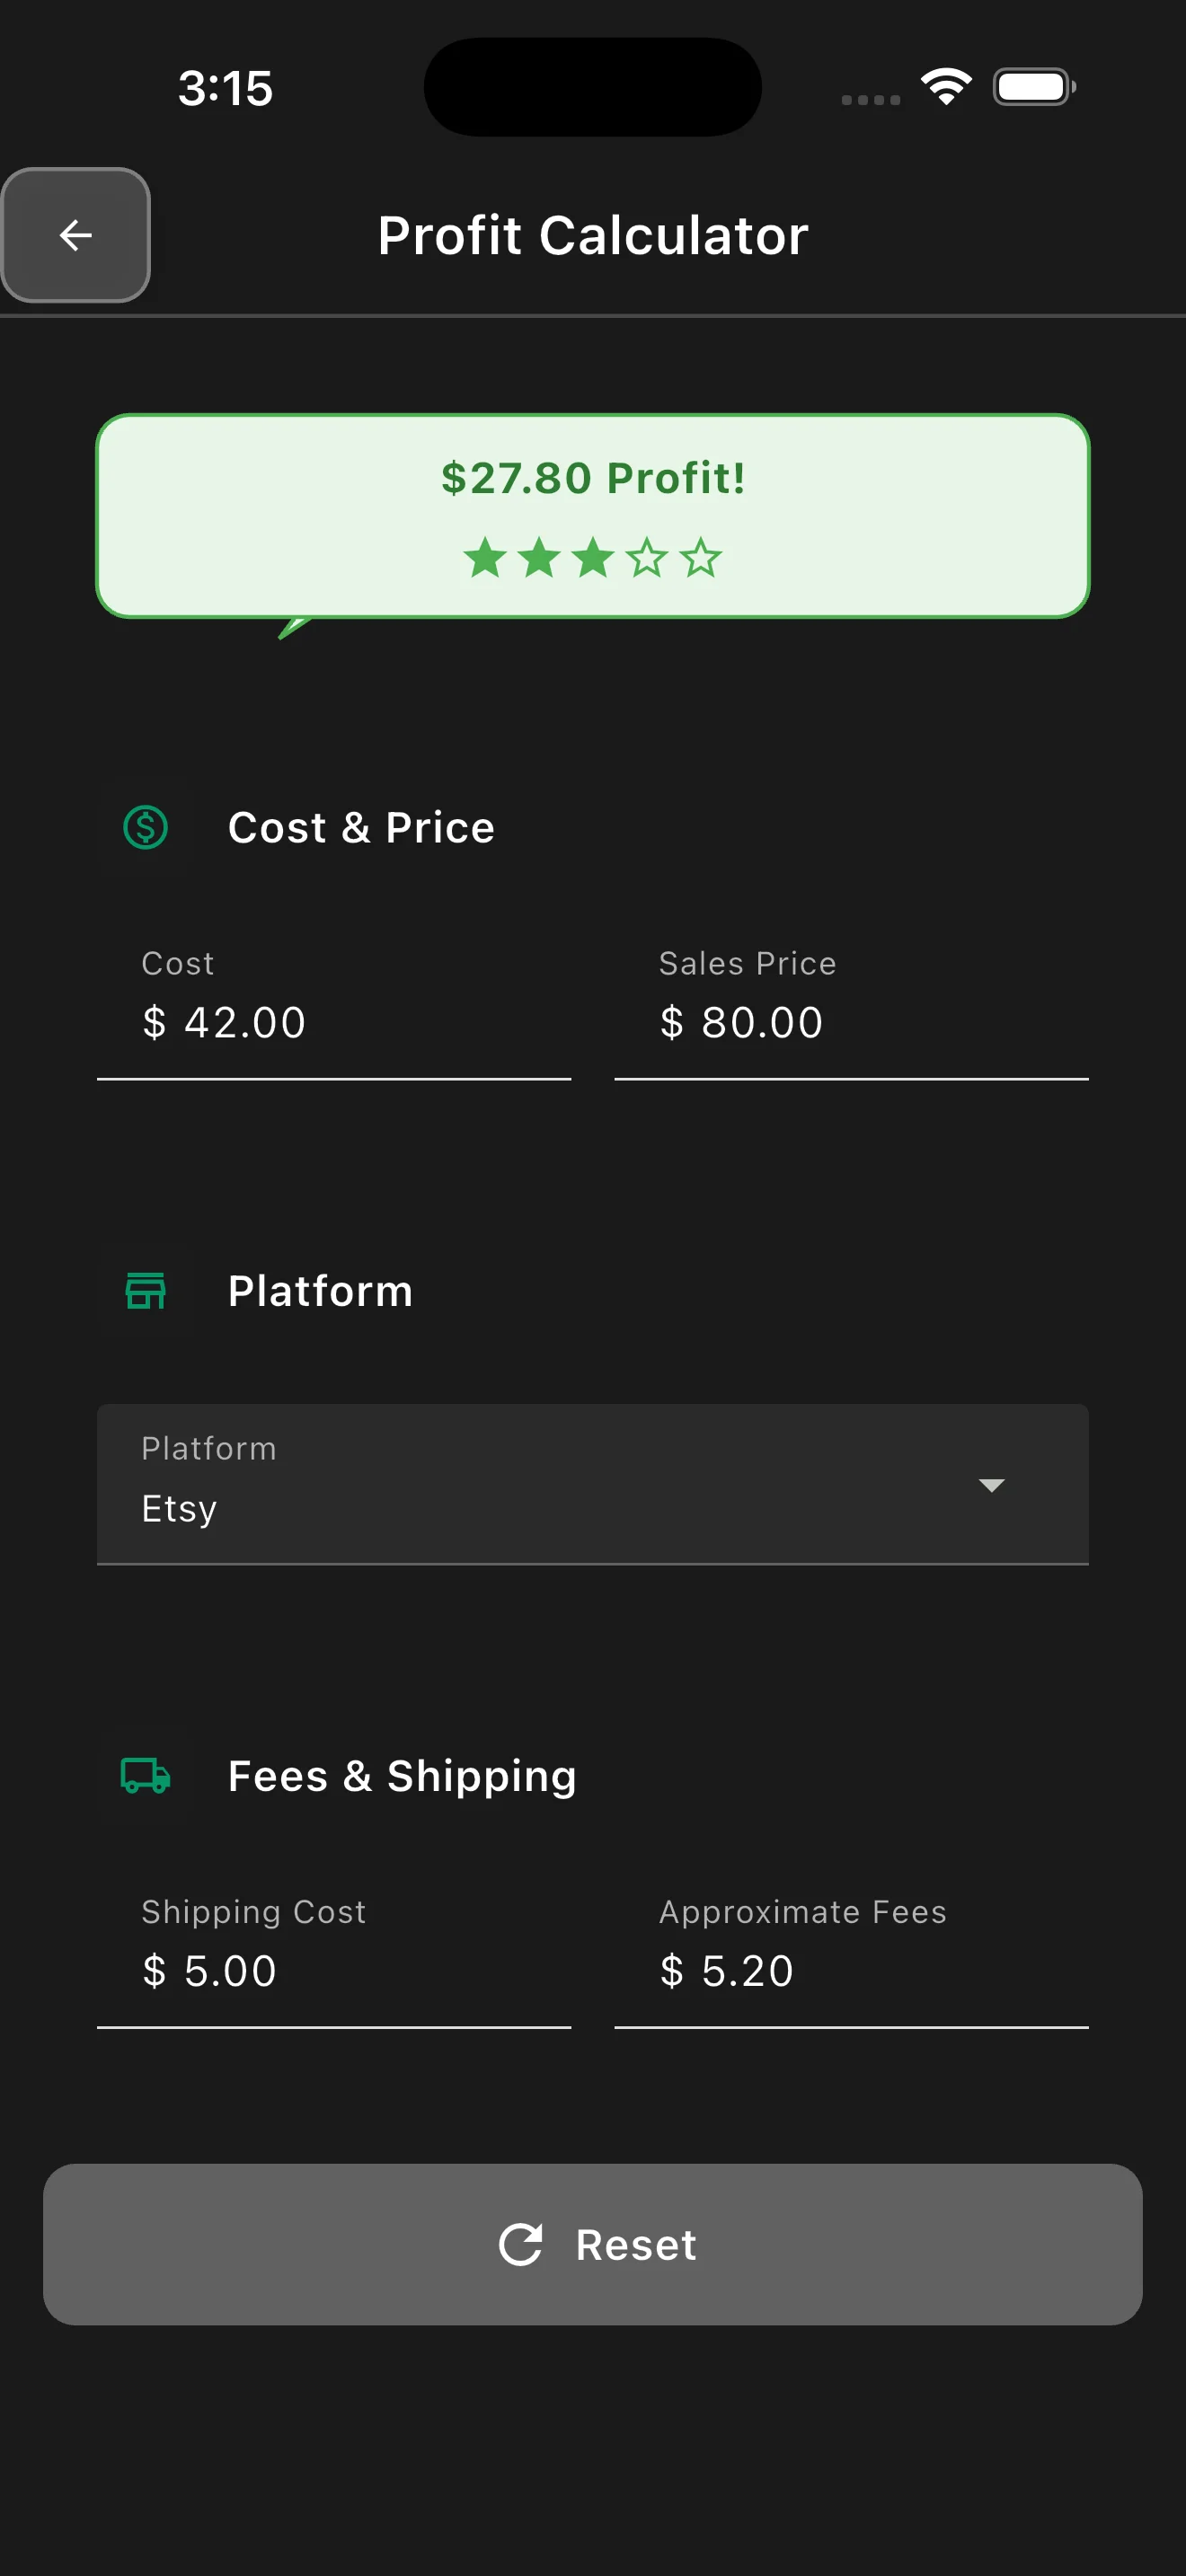
Task: Click the storefront Platform section icon
Action: click(x=146, y=1291)
